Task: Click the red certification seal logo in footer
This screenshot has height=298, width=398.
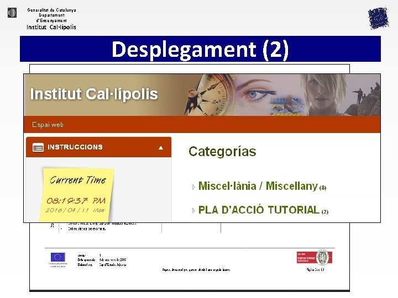Action: [315, 258]
